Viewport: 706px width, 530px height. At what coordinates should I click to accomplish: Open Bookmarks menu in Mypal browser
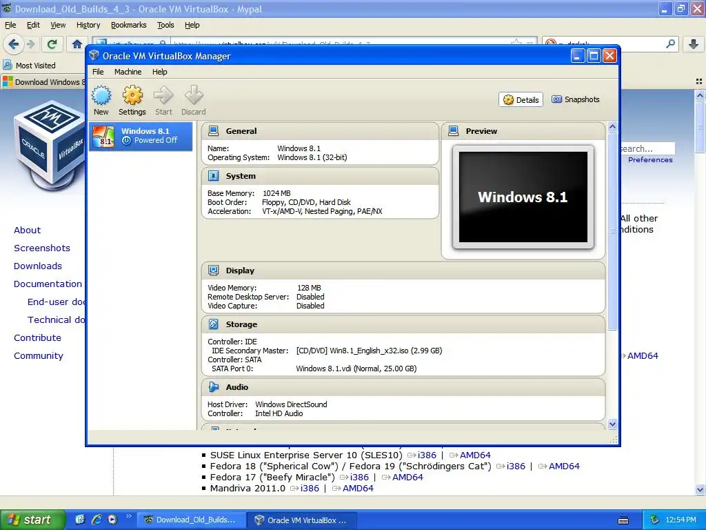[129, 26]
